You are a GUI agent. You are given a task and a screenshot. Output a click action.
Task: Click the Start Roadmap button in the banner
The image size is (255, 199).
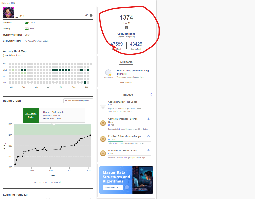point(113,187)
